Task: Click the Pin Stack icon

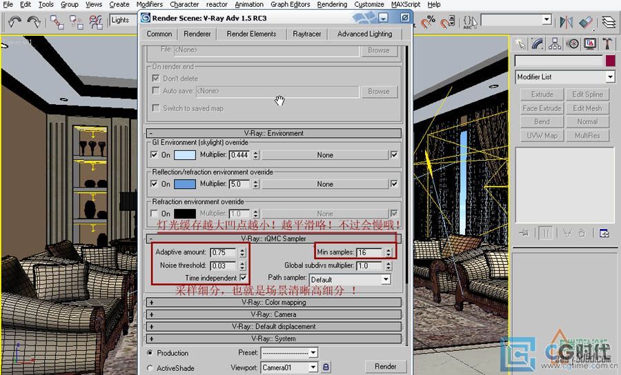Action: pyautogui.click(x=524, y=233)
